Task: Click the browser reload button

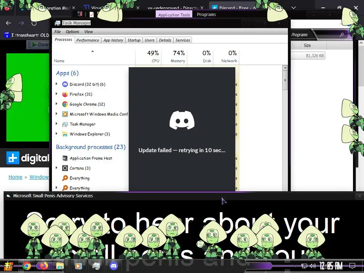Action: pos(34,23)
